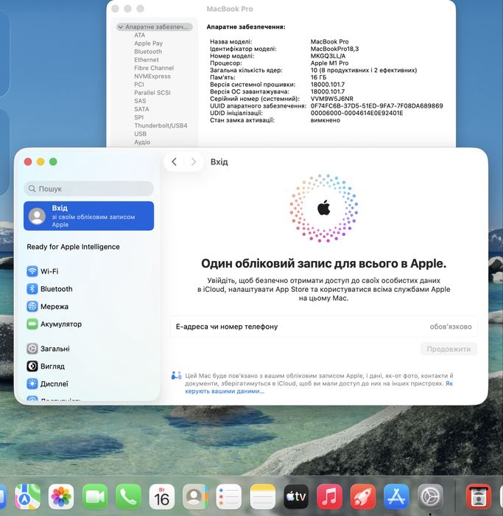The height and width of the screenshot is (516, 503).
Task: Select SAS in hardware sidebar
Action: (x=140, y=101)
